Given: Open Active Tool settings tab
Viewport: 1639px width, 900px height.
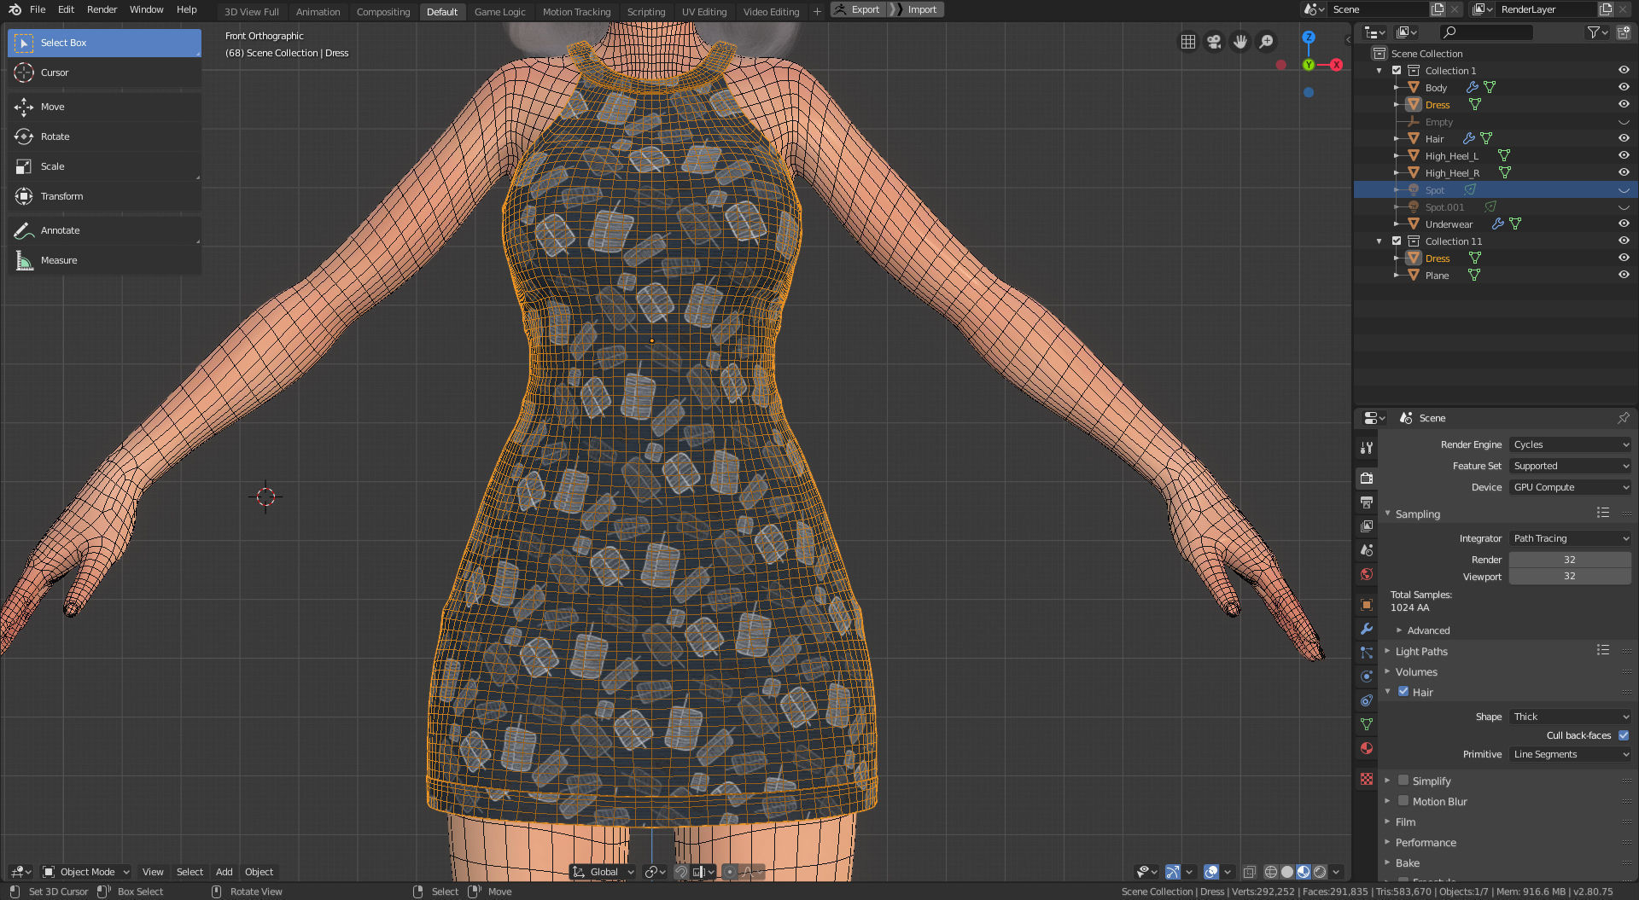Looking at the screenshot, I should (x=1367, y=448).
